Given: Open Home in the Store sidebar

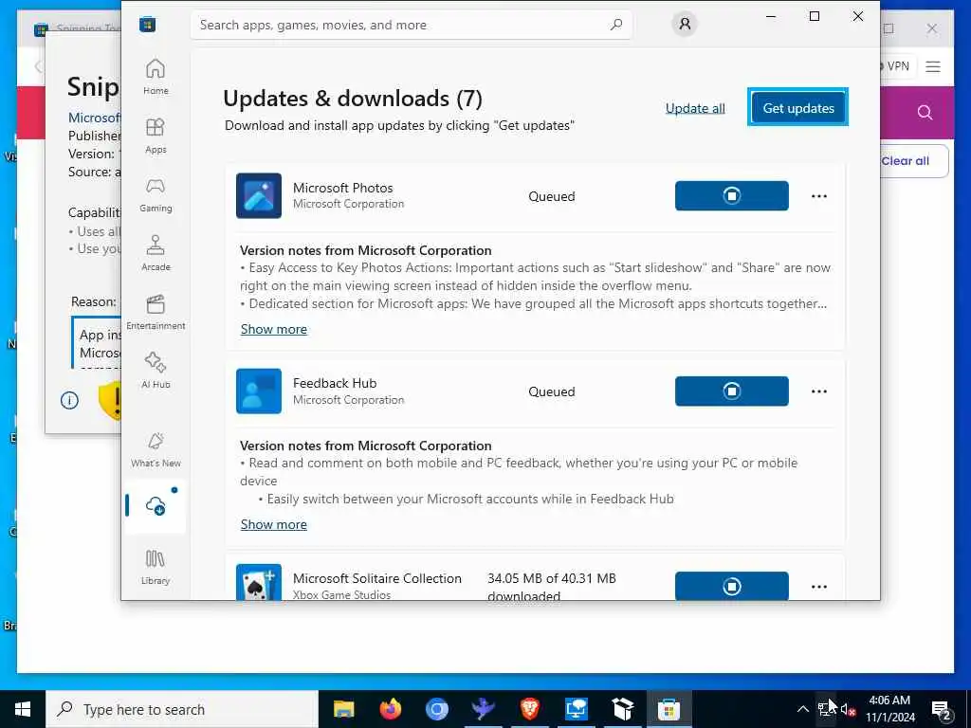Looking at the screenshot, I should 156,77.
